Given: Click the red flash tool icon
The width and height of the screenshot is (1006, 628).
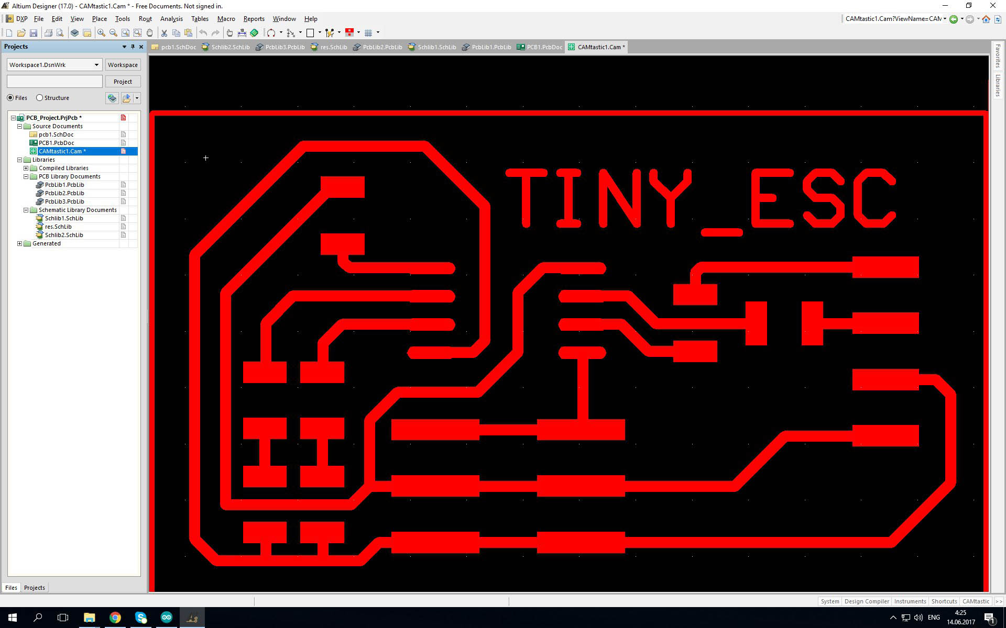Looking at the screenshot, I should click(x=349, y=32).
